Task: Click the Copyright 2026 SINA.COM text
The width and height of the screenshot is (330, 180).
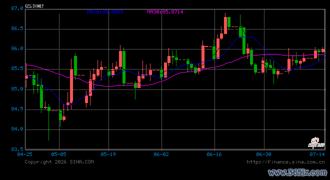Action: pos(59,162)
